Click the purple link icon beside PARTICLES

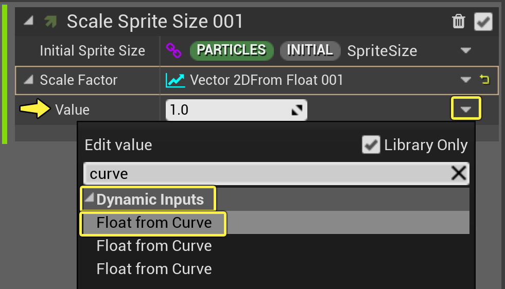174,50
